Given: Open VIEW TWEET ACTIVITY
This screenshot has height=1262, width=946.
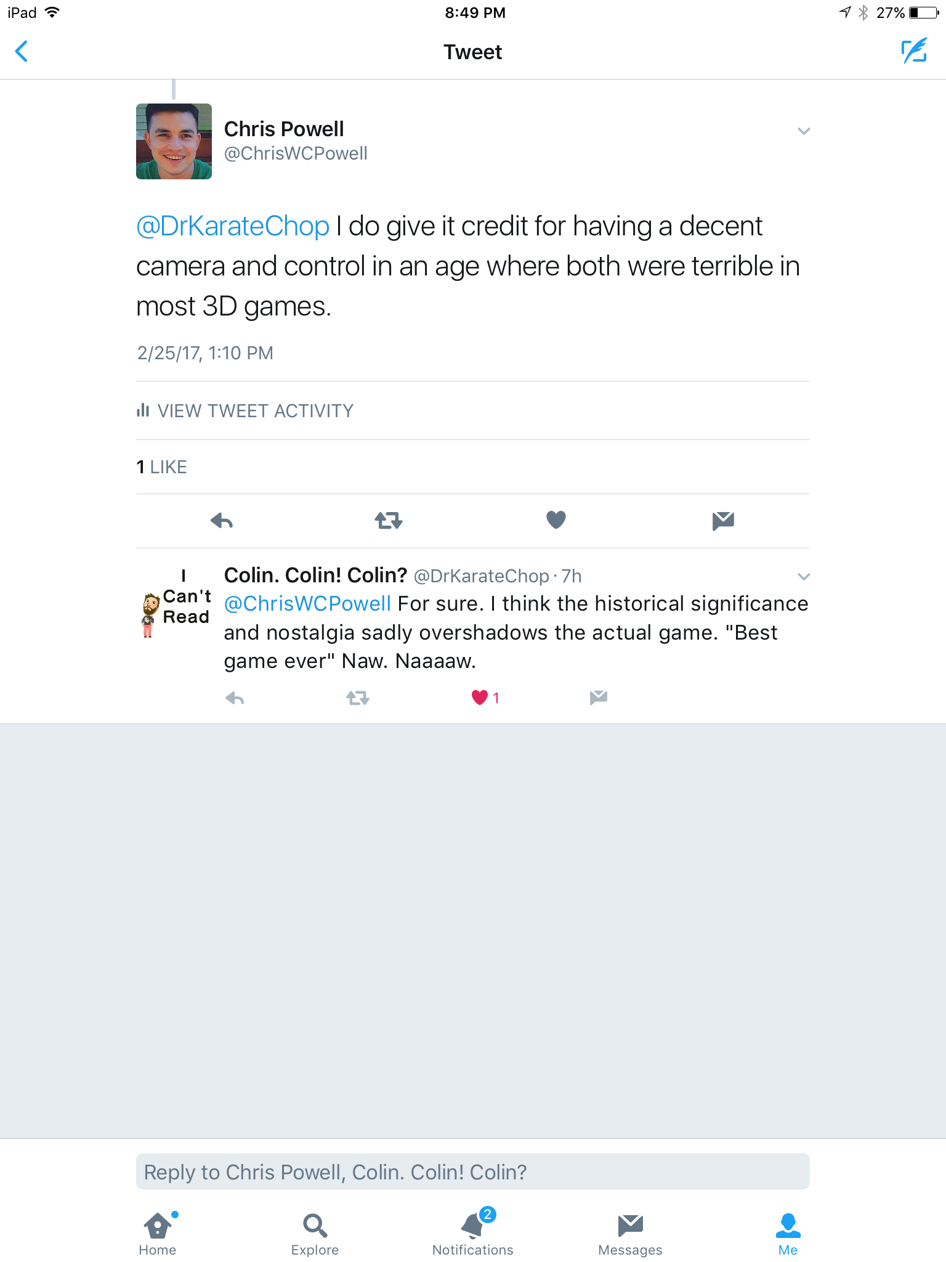Looking at the screenshot, I should point(245,410).
